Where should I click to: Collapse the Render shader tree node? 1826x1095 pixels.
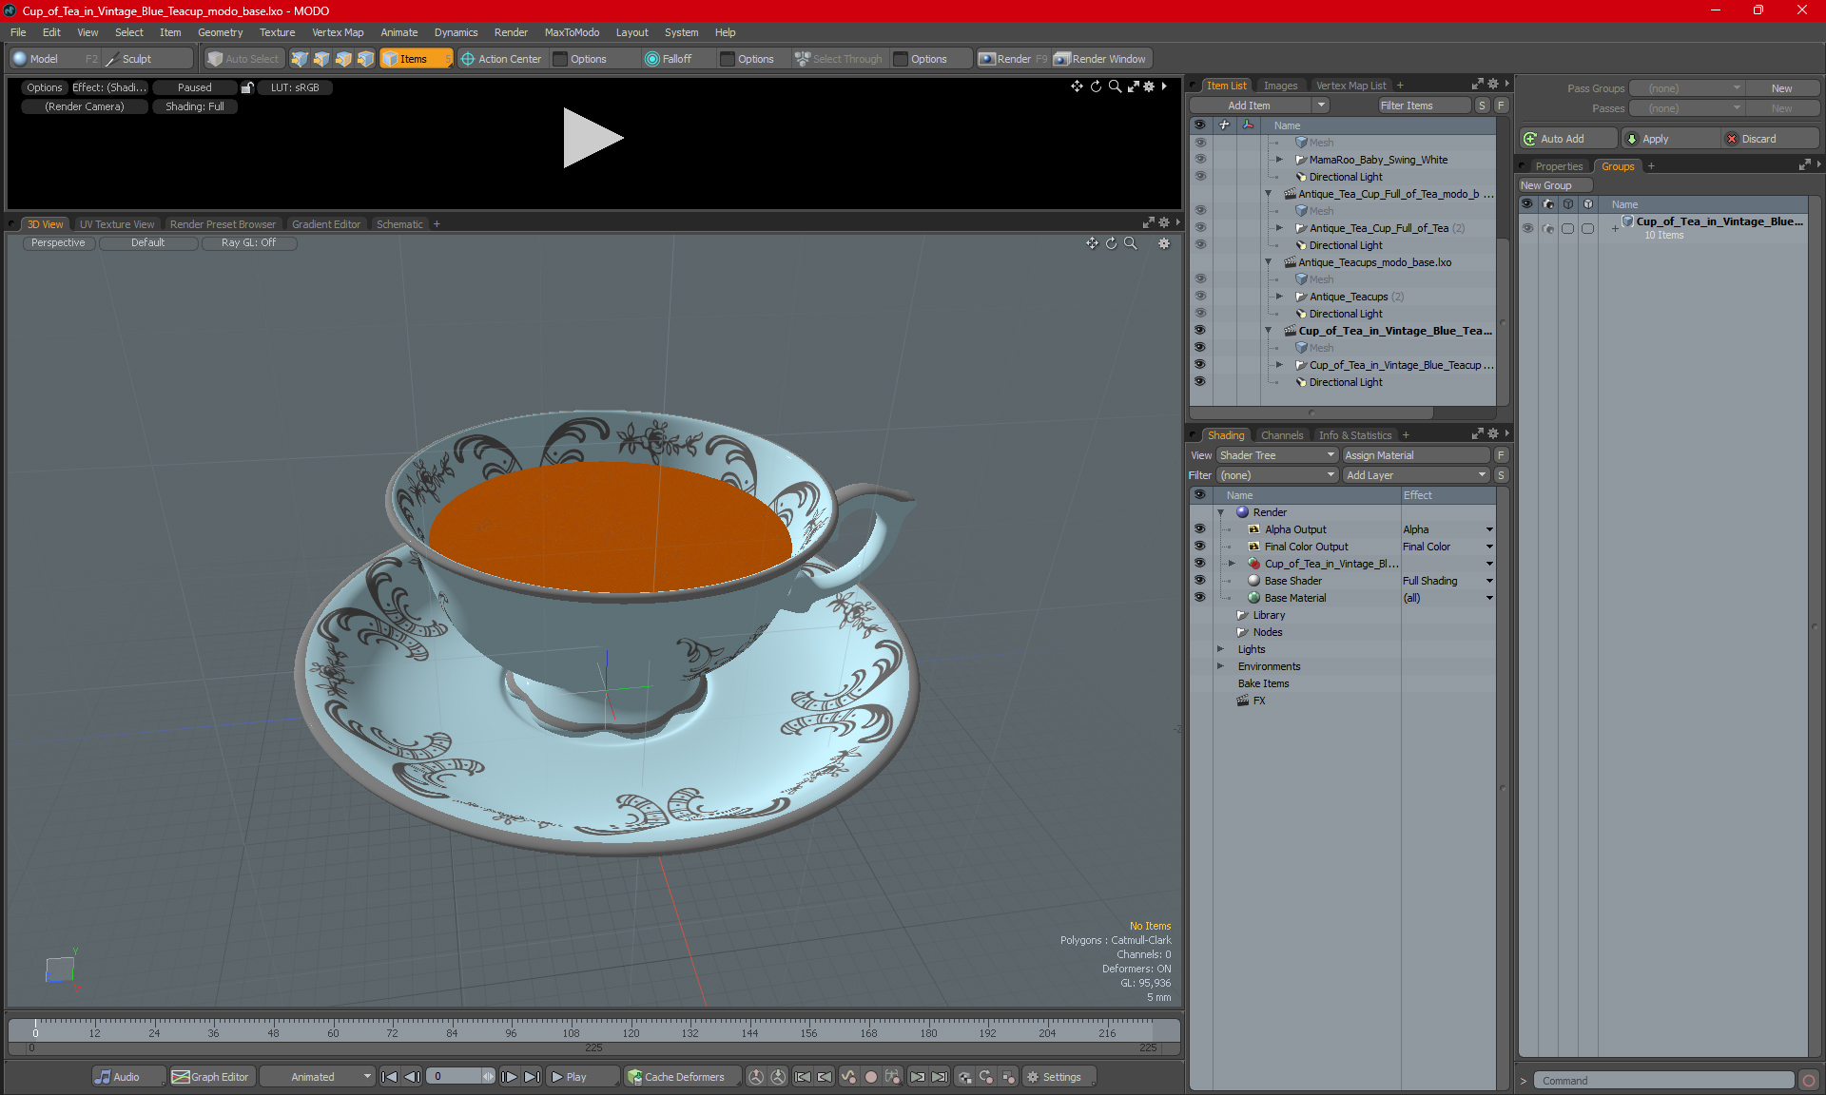(x=1221, y=512)
